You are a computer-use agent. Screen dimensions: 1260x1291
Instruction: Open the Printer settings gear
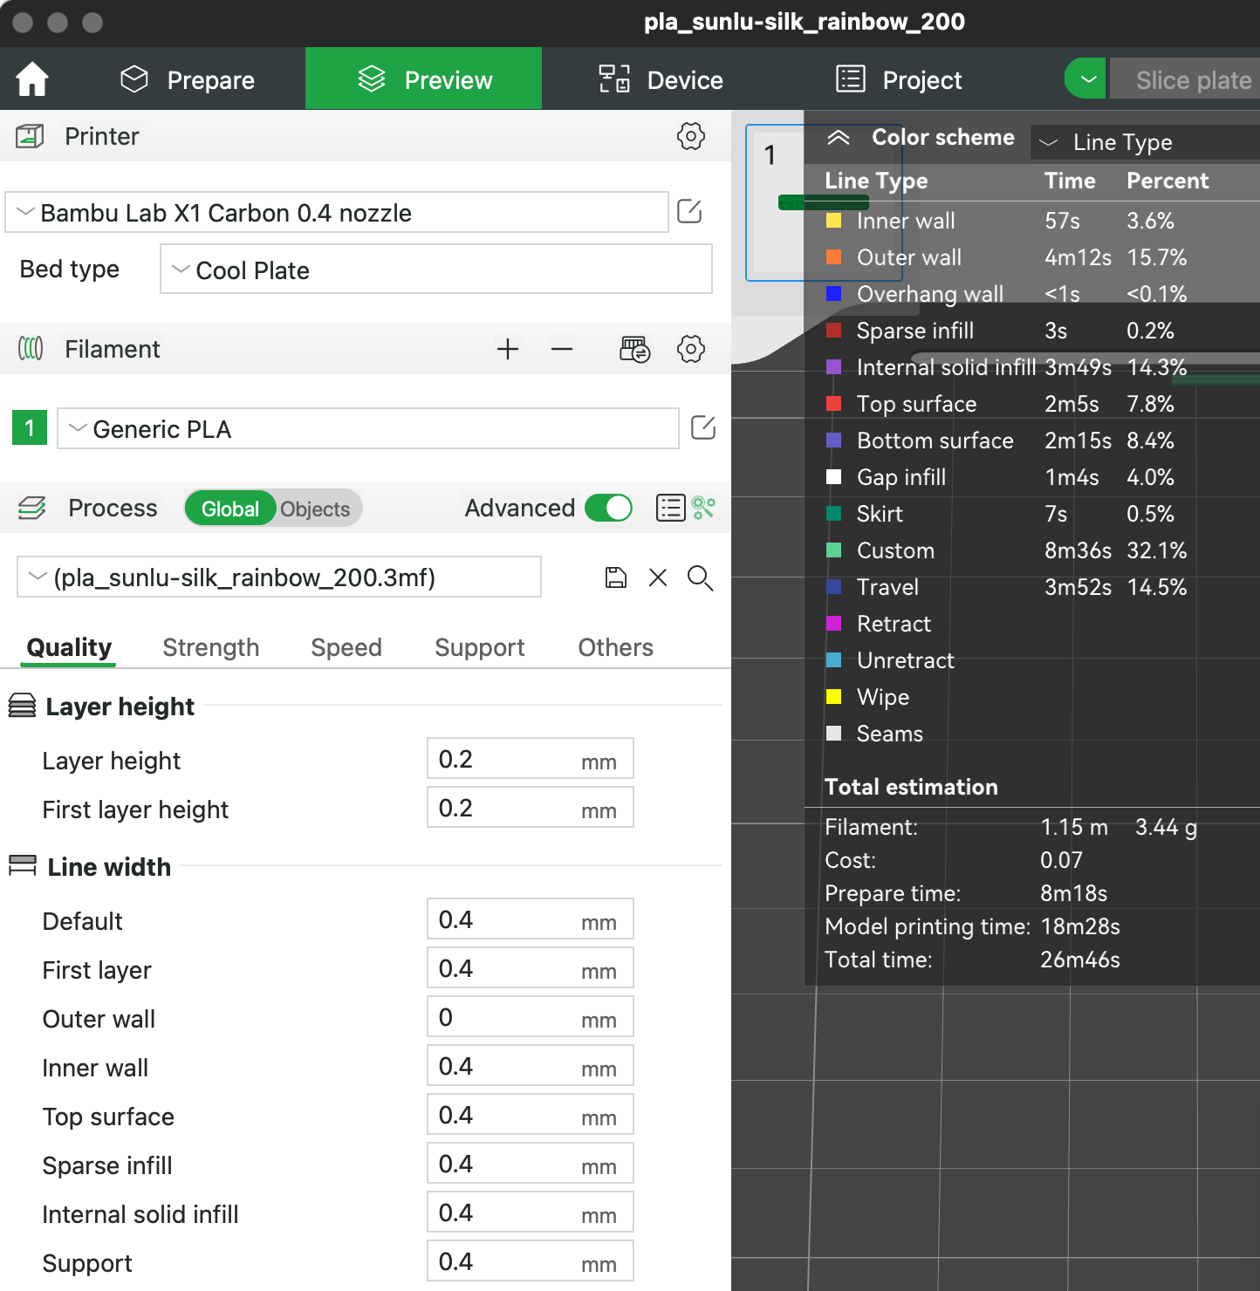[x=690, y=136]
